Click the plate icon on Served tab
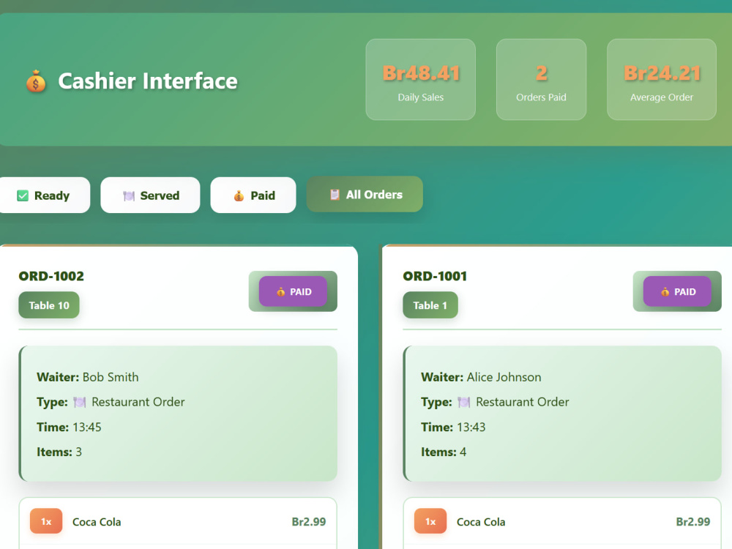This screenshot has width=732, height=549. coord(129,195)
